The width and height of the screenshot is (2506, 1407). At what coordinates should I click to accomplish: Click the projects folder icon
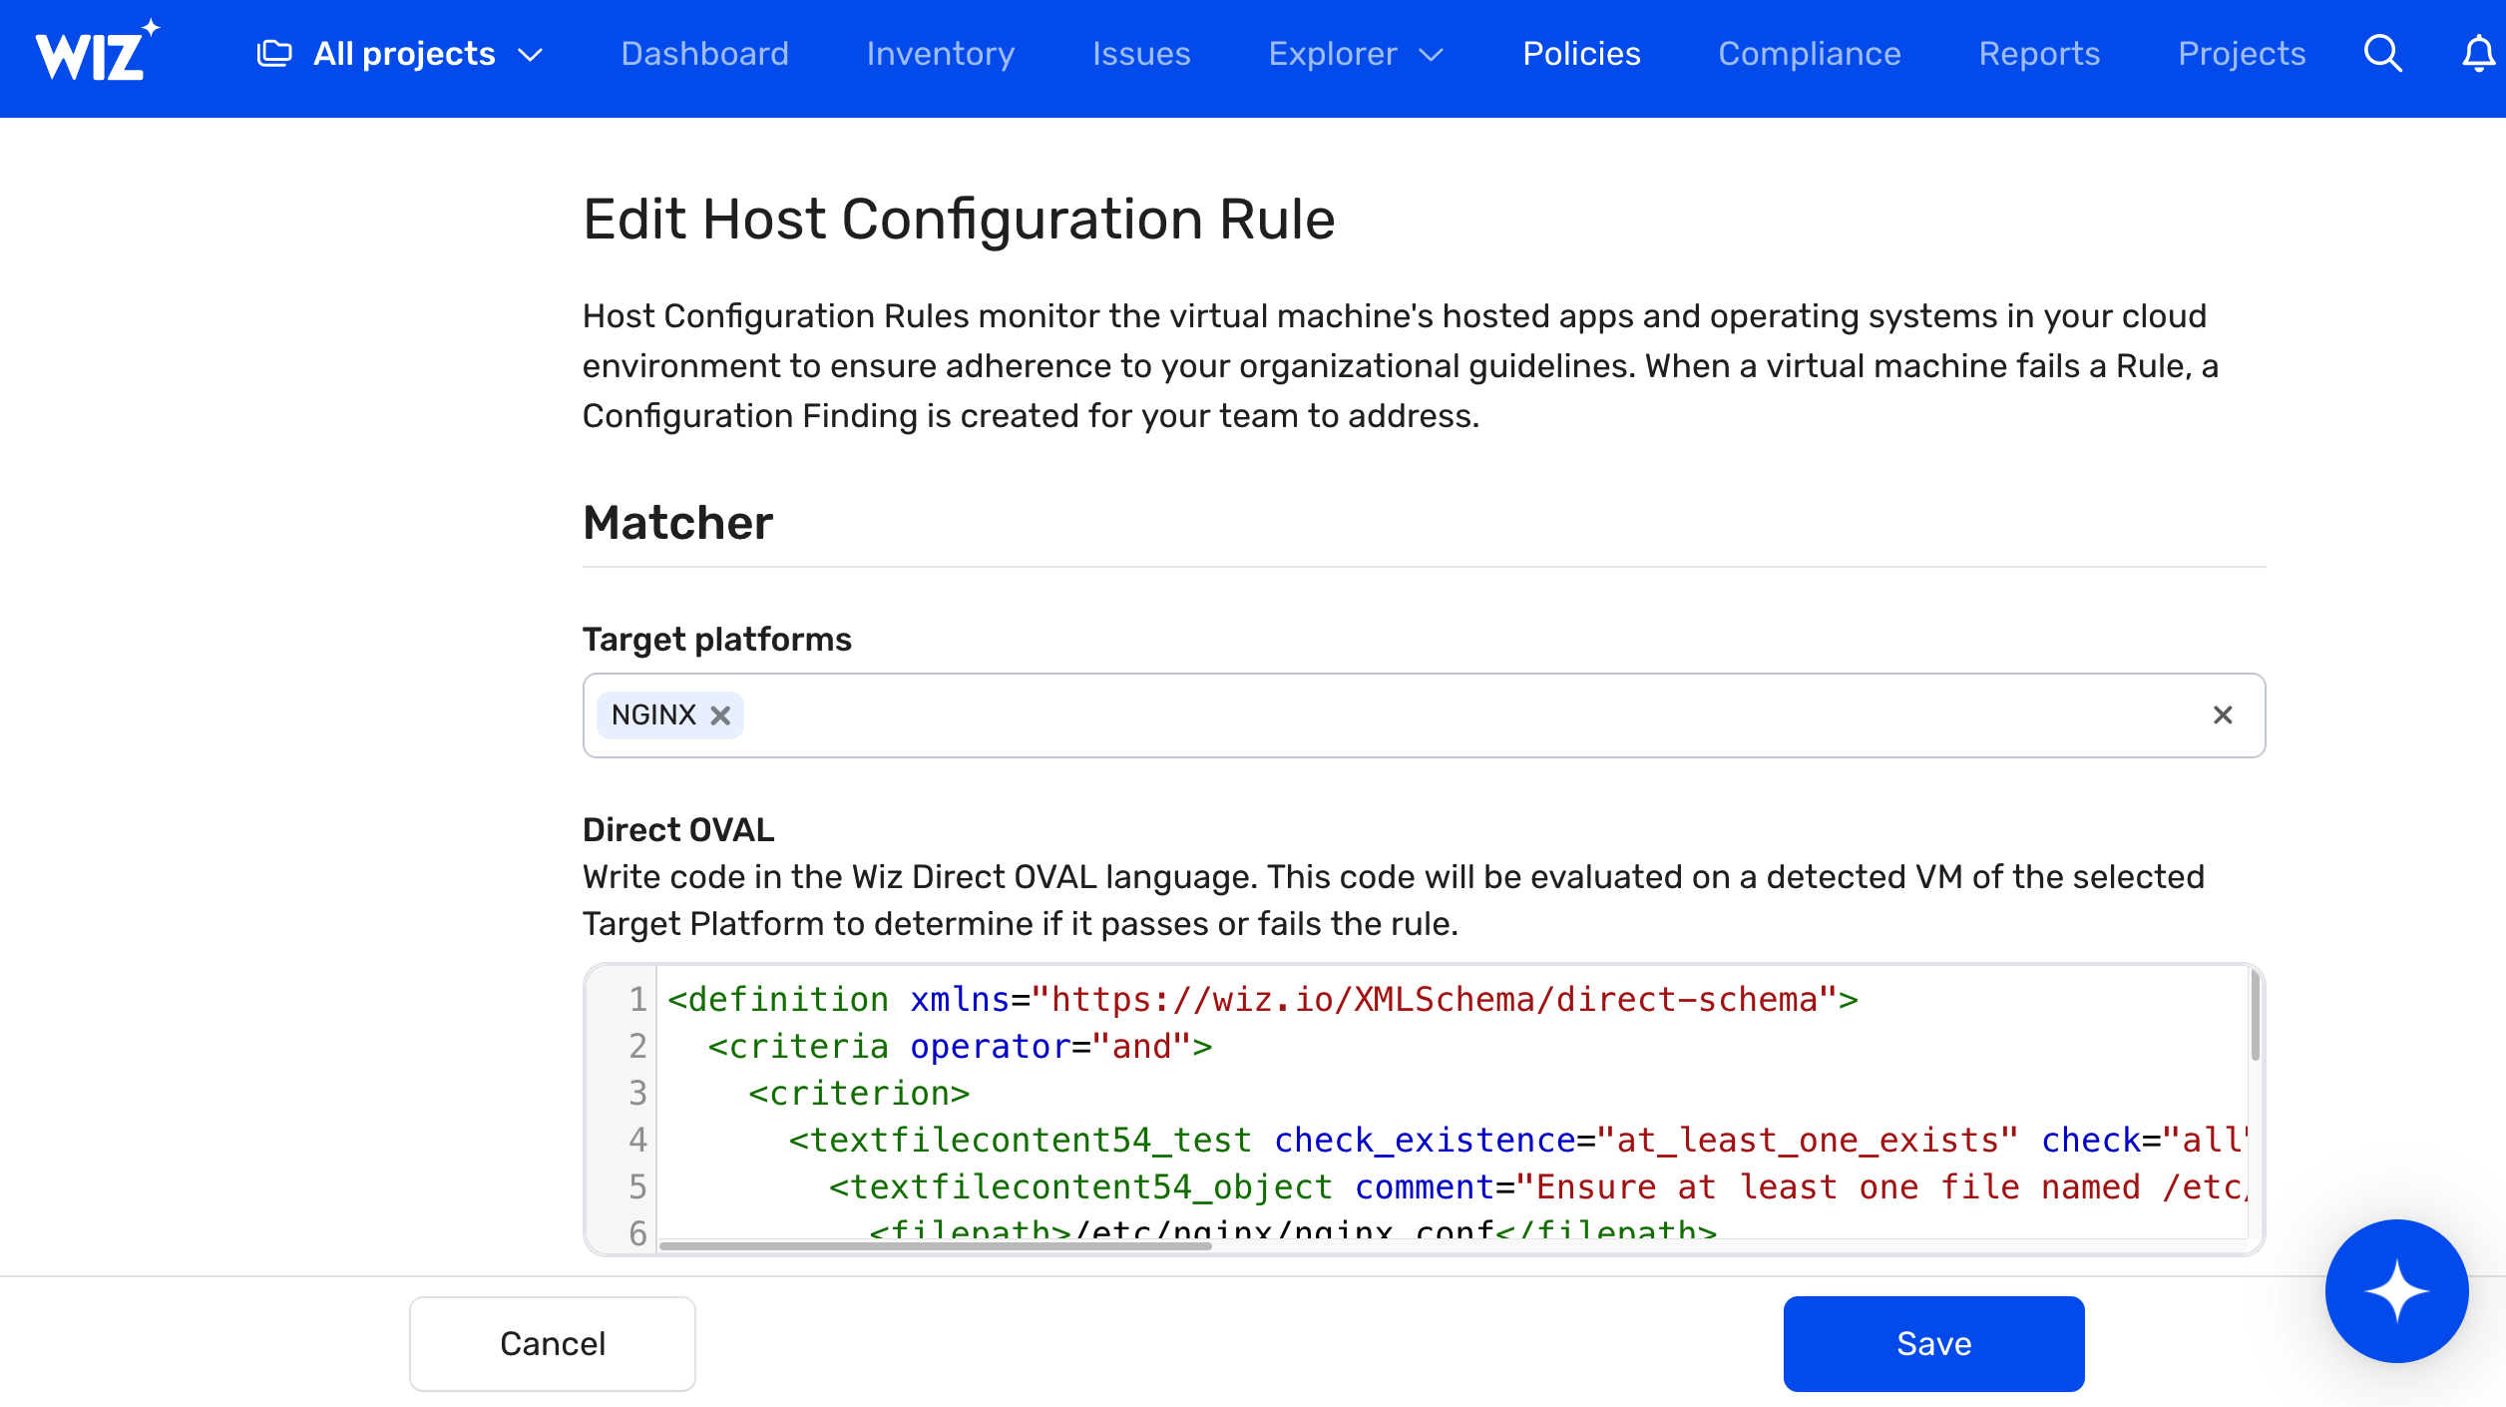point(274,53)
